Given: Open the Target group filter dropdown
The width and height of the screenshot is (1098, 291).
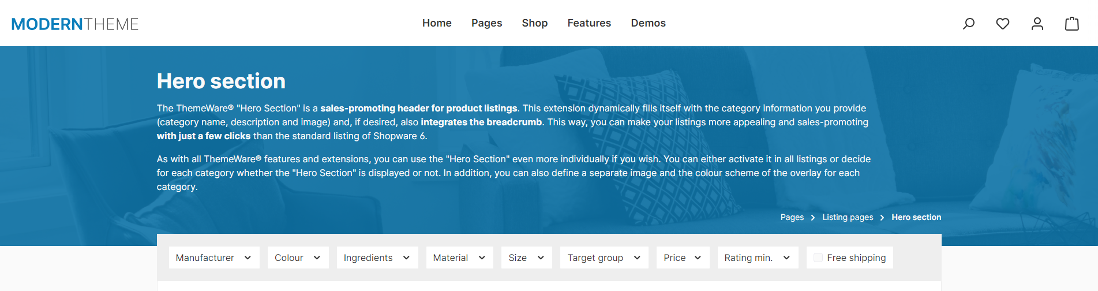Looking at the screenshot, I should (x=604, y=258).
